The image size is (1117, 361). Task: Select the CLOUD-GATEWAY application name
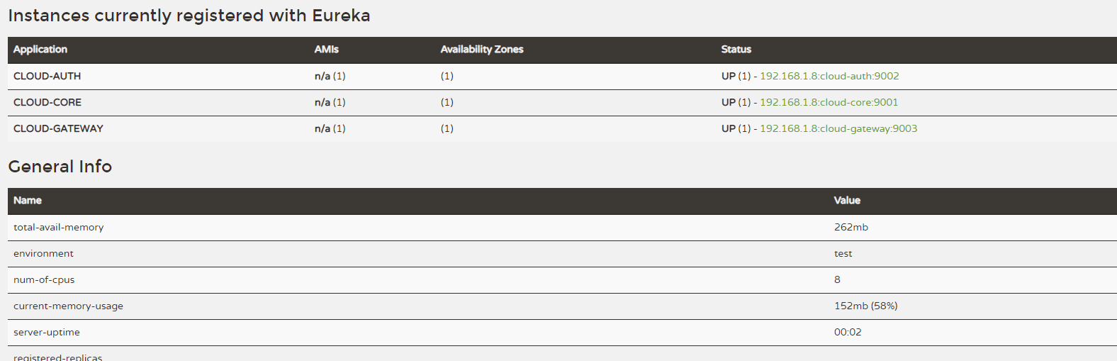tap(58, 128)
